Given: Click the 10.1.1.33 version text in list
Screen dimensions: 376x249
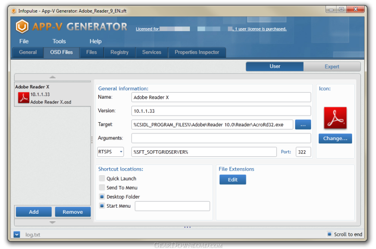Looking at the screenshot, I should click(40, 94).
